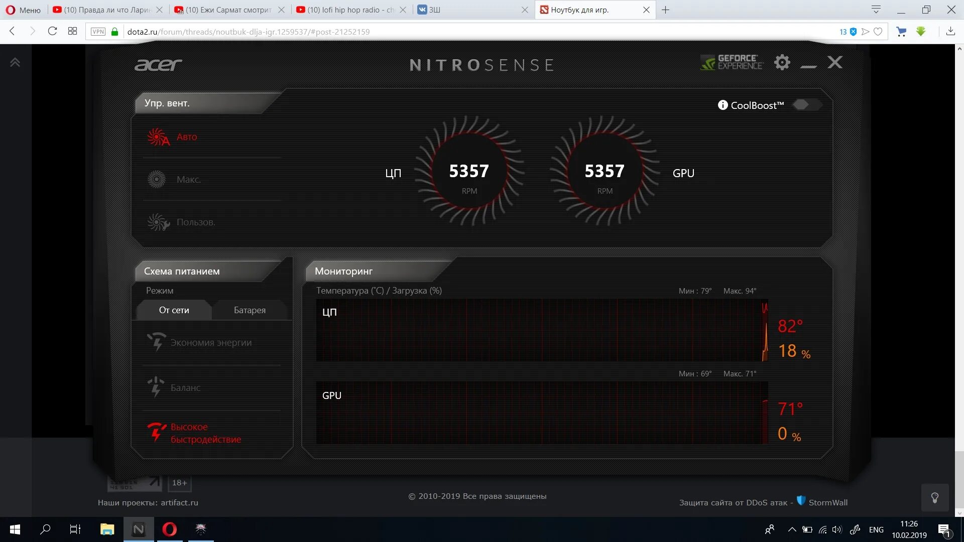
Task: Open GeForce Experience from NitroSense header
Action: click(732, 62)
